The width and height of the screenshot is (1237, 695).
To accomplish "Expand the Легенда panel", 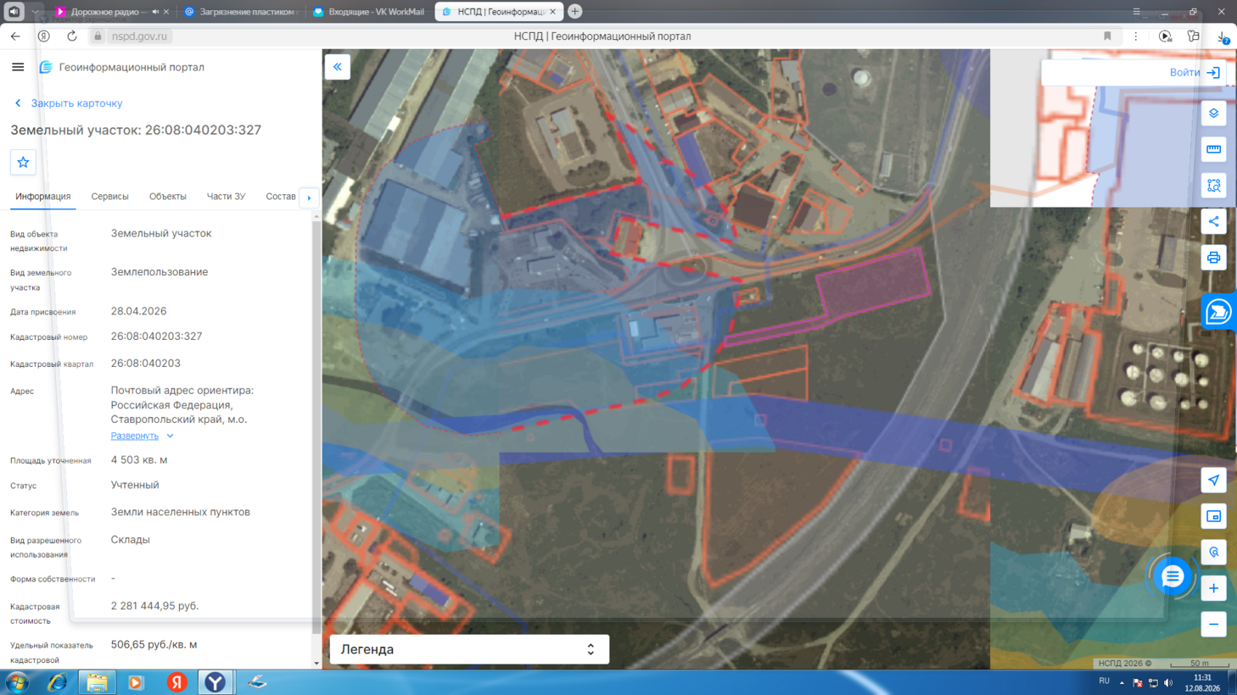I will [469, 649].
